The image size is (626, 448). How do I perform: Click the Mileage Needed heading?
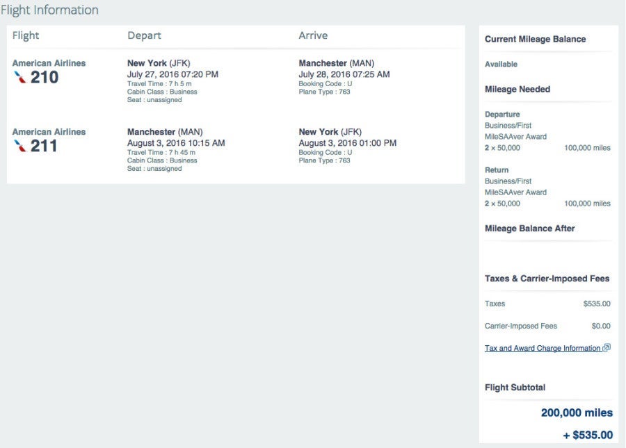pyautogui.click(x=517, y=90)
